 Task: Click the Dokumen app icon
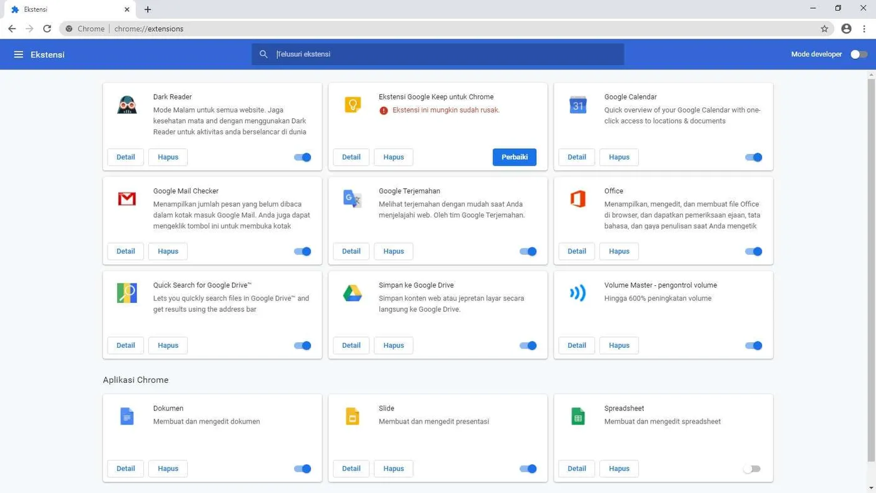(127, 416)
